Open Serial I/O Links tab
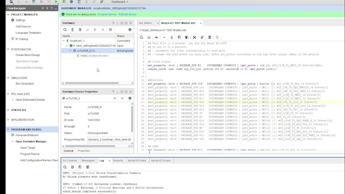 click(x=137, y=161)
